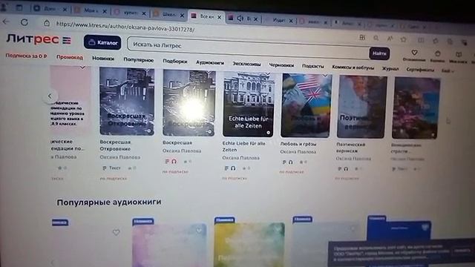Click the speaker icon on audio-playing tab
Image resolution: width=475 pixels, height=267 pixels.
240,19
